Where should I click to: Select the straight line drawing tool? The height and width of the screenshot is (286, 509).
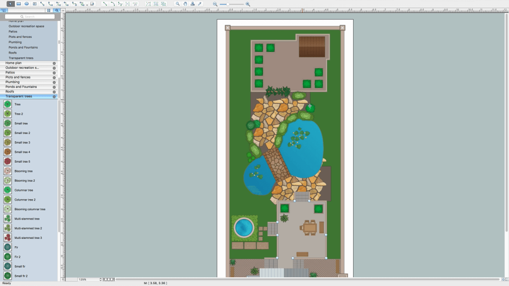(x=105, y=4)
